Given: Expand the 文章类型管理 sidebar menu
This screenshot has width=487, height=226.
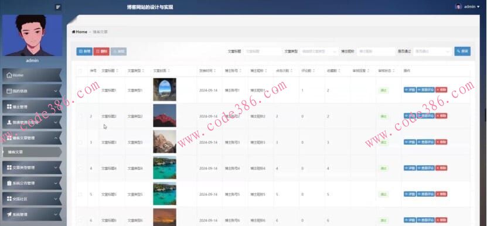Looking at the screenshot, I should click(x=32, y=168).
